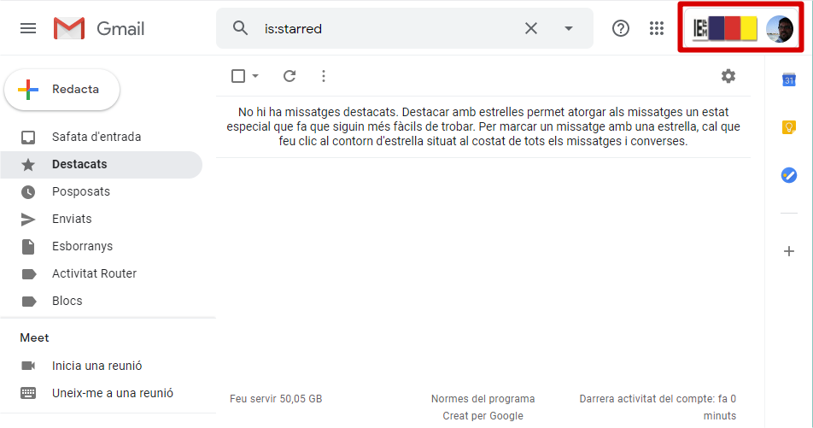Select the Posposats snoozed folder
The height and width of the screenshot is (428, 813).
(80, 191)
